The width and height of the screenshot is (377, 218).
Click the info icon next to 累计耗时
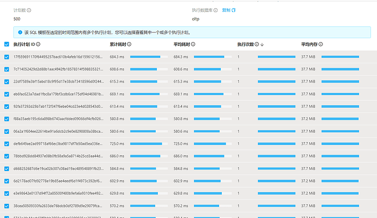point(129,44)
